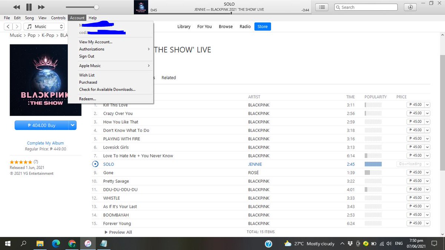This screenshot has height=250, width=445.
Task: Open price dropdown for Lovesick Girls
Action: (x=427, y=147)
